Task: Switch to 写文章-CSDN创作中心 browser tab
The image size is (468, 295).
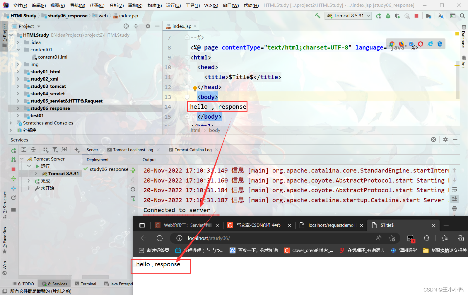Action: click(x=259, y=225)
